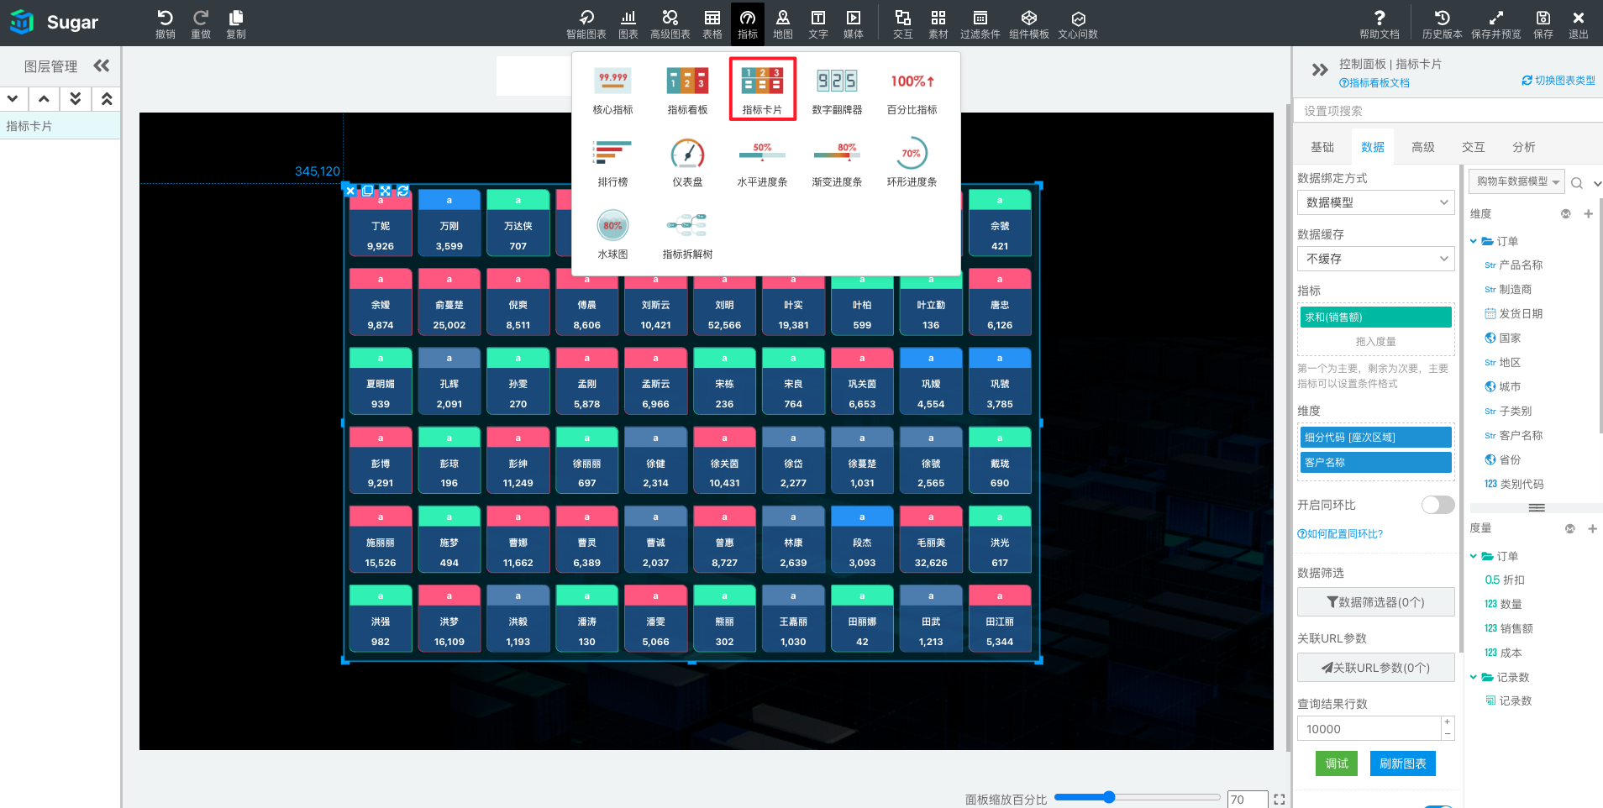Open the 购物车数据模型 selector
This screenshot has width=1603, height=808.
pyautogui.click(x=1516, y=181)
